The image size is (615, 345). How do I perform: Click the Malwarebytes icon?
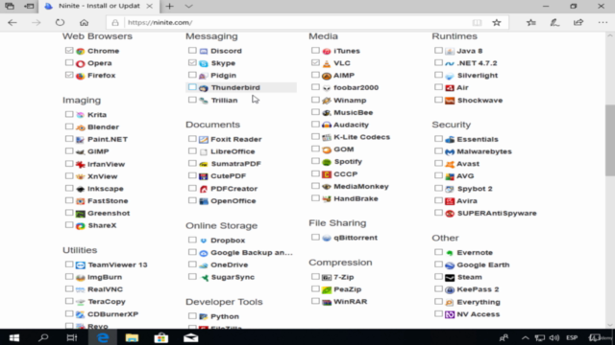450,151
